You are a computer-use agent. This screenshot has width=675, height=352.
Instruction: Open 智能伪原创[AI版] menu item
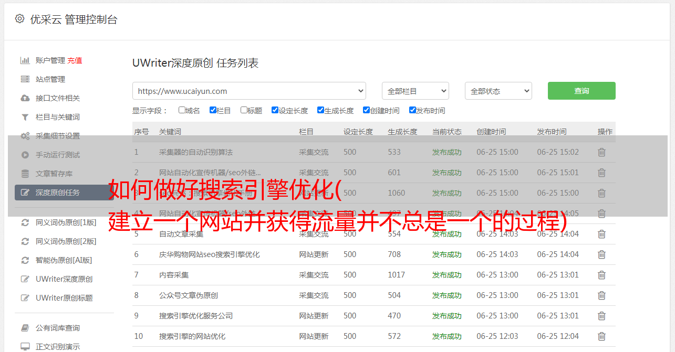coord(64,260)
